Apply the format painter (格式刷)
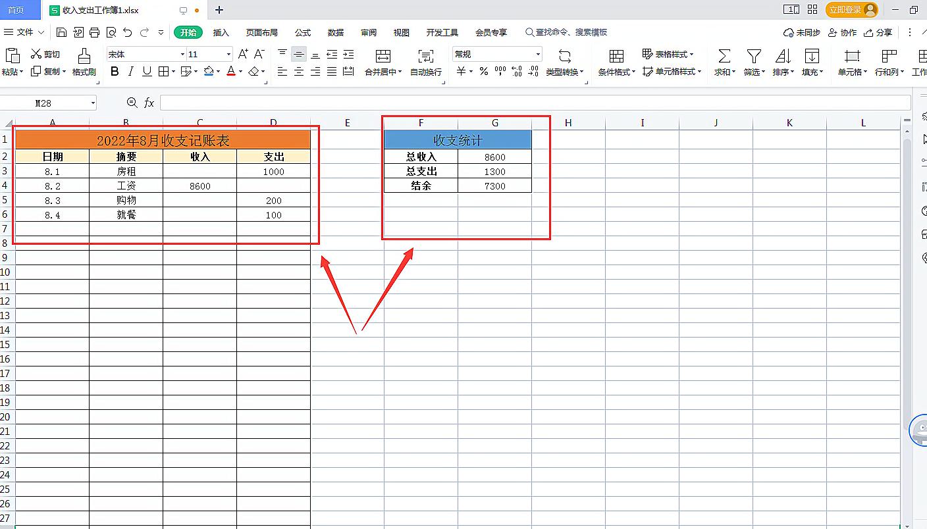 (84, 63)
